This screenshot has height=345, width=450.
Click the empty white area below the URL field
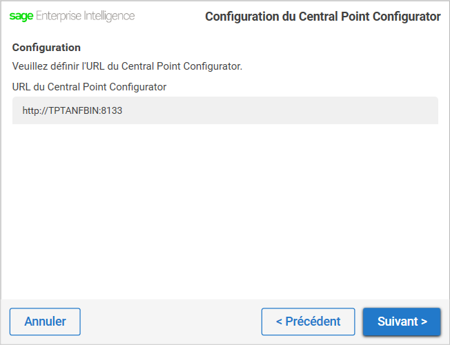tap(225, 211)
